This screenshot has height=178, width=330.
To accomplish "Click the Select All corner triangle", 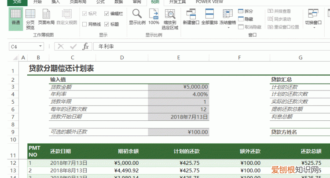I will (x=15, y=58).
